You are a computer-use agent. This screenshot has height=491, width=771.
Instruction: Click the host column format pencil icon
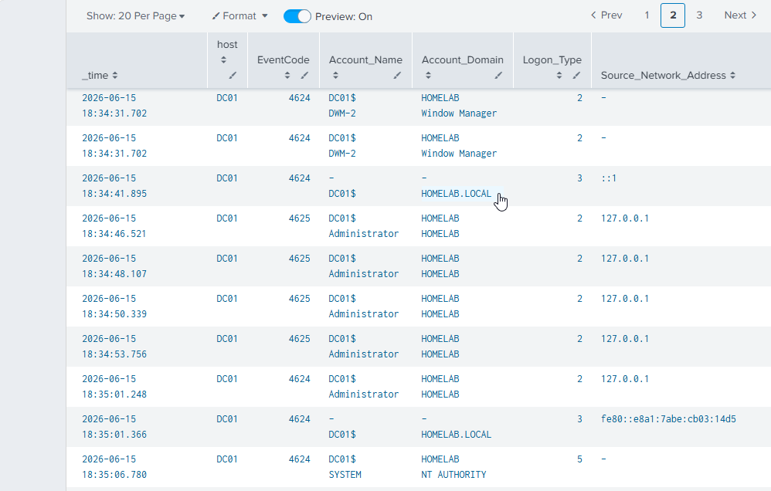coord(233,75)
